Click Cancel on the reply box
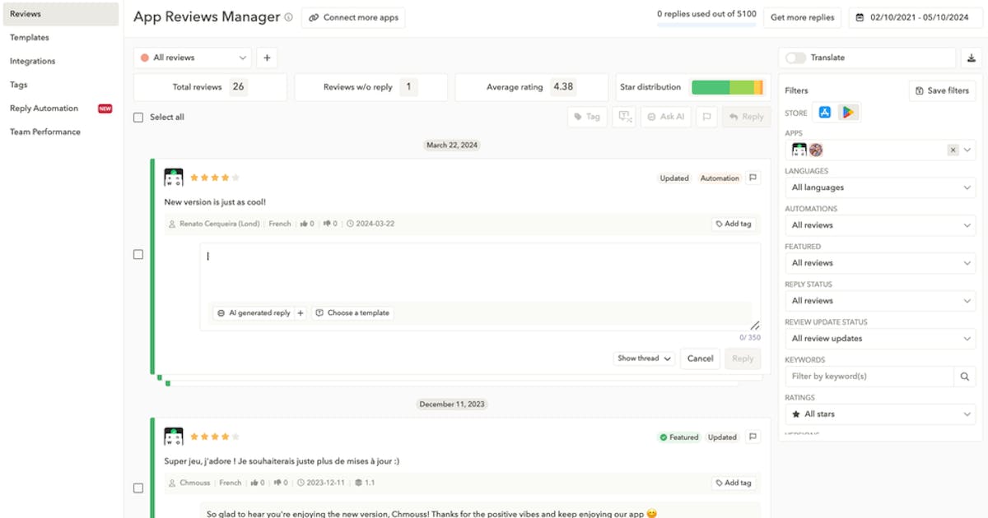The width and height of the screenshot is (988, 518). [700, 358]
